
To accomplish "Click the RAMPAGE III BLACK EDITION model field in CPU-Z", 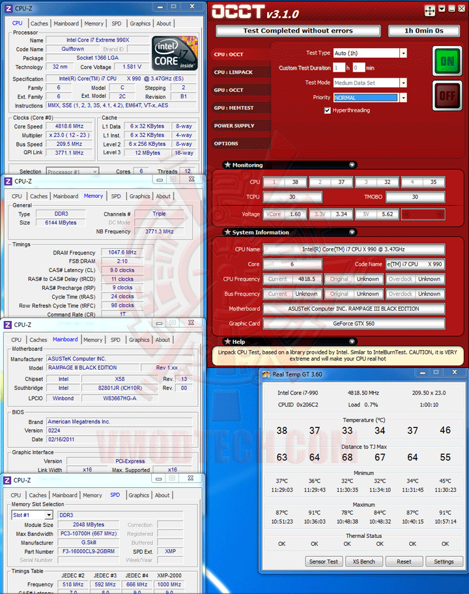I will 92,368.
